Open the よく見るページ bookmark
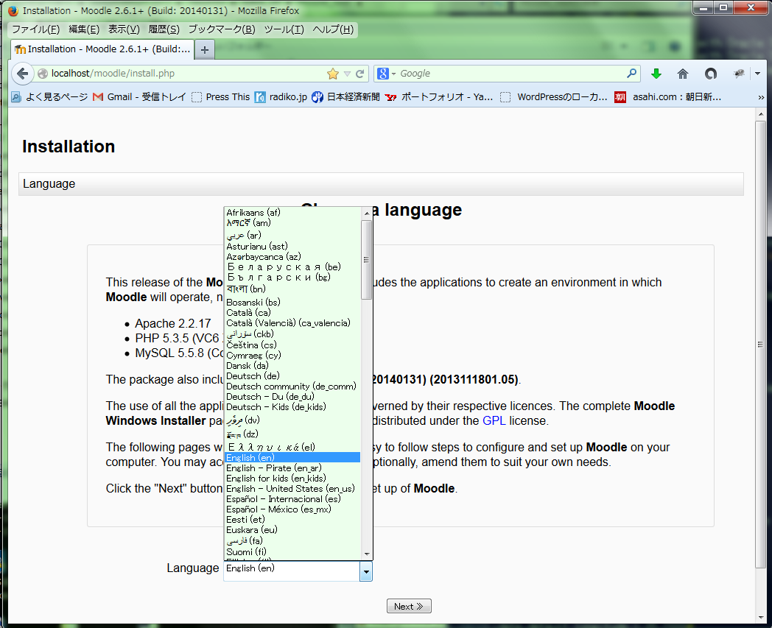The height and width of the screenshot is (628, 772). click(49, 97)
